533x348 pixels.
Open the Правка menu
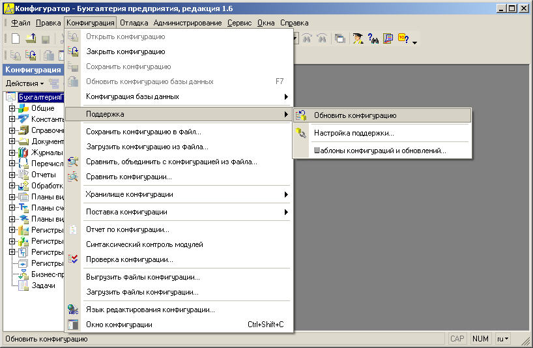click(48, 23)
